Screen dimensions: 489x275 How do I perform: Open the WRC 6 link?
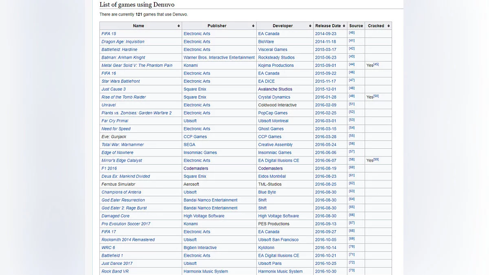[x=108, y=248]
